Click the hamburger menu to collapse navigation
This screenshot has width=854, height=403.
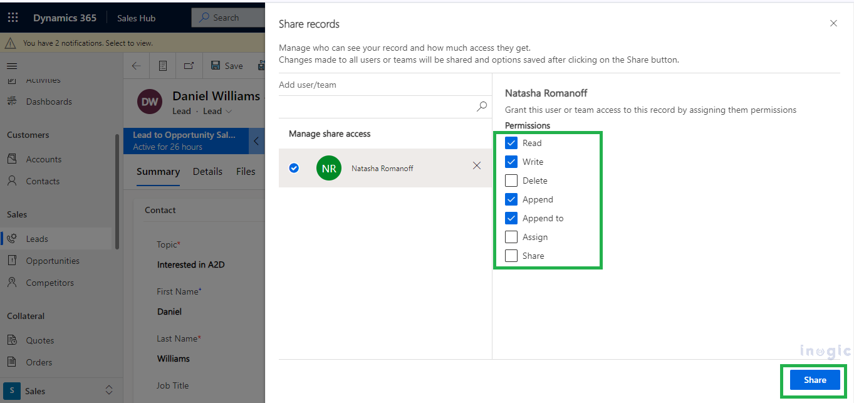point(12,66)
